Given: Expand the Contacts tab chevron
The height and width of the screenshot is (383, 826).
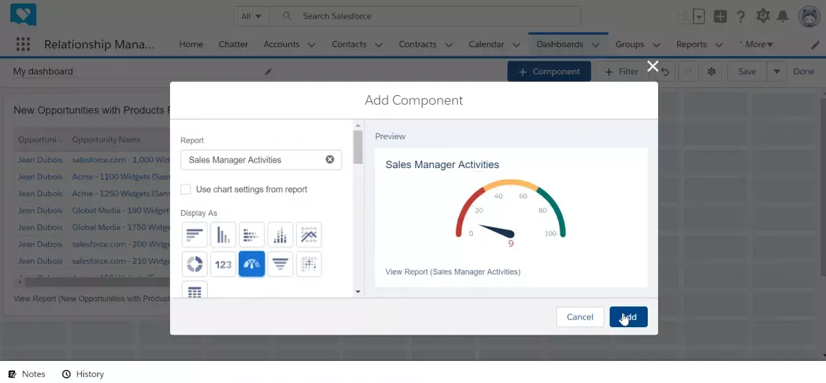Looking at the screenshot, I should [378, 45].
